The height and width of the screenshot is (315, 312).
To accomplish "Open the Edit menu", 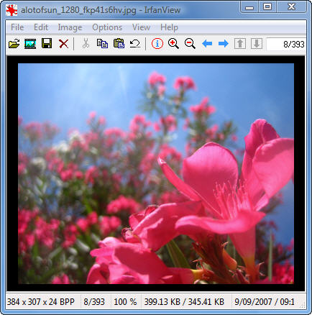I will [41, 27].
